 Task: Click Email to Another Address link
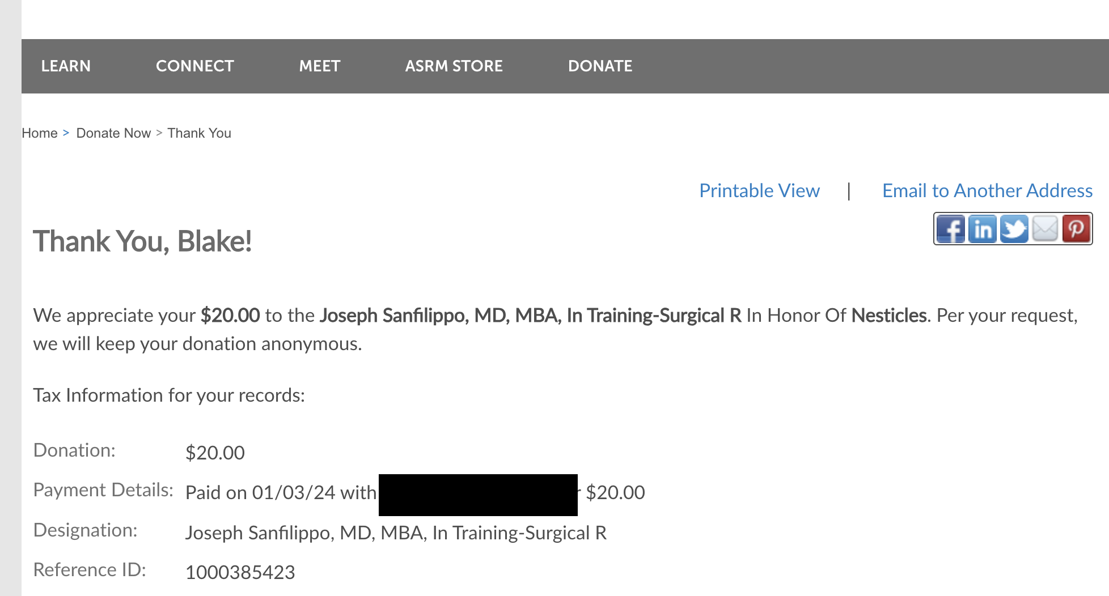[x=987, y=191]
